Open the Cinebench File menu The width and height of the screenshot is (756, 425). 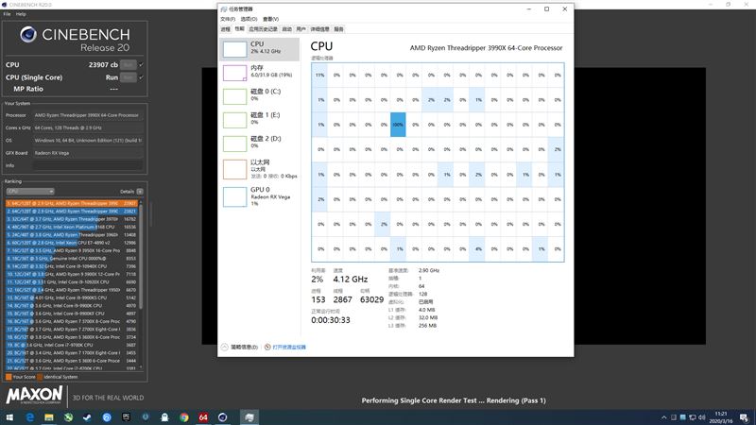point(8,14)
